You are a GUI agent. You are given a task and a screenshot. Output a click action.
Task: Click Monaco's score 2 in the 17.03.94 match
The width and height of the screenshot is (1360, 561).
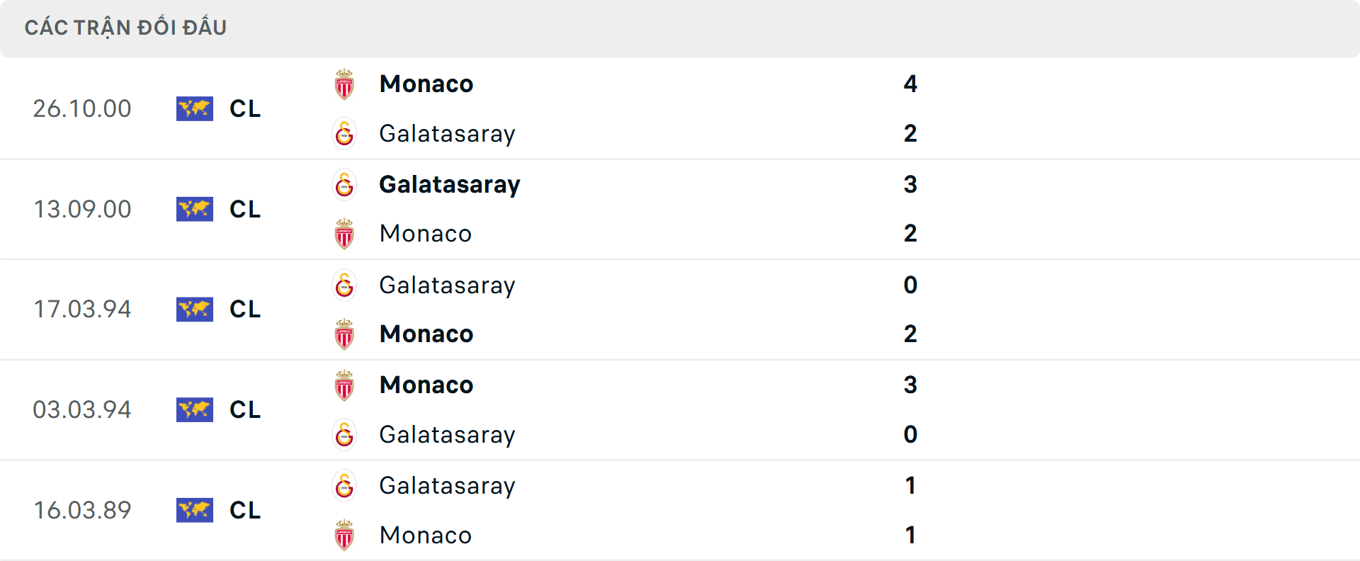click(x=911, y=334)
